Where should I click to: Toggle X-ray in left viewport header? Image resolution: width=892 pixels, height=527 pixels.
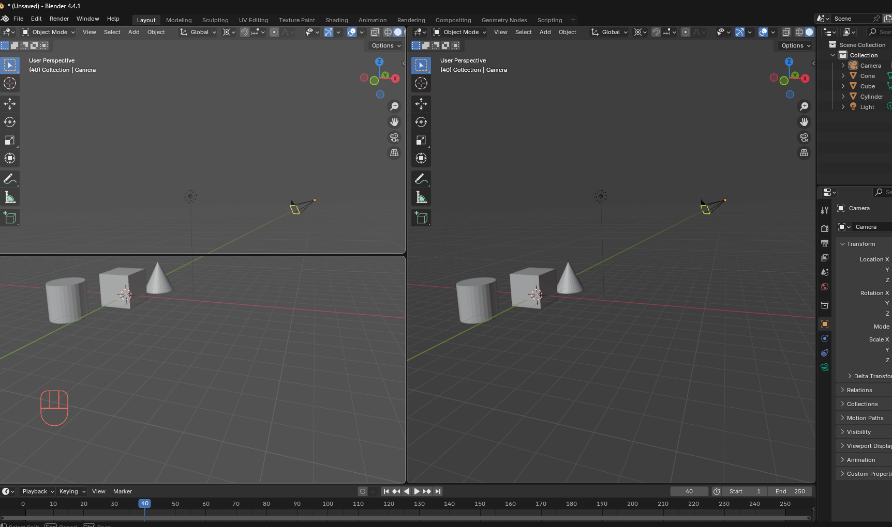375,32
